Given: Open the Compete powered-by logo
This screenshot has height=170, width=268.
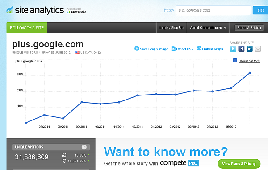Looking at the screenshot, I should point(76,11).
